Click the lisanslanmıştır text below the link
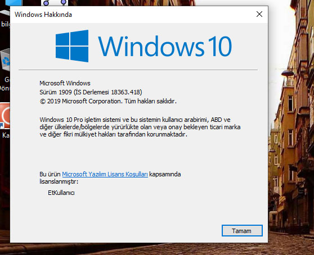Viewport: 314px width, 255px height. pos(59,181)
